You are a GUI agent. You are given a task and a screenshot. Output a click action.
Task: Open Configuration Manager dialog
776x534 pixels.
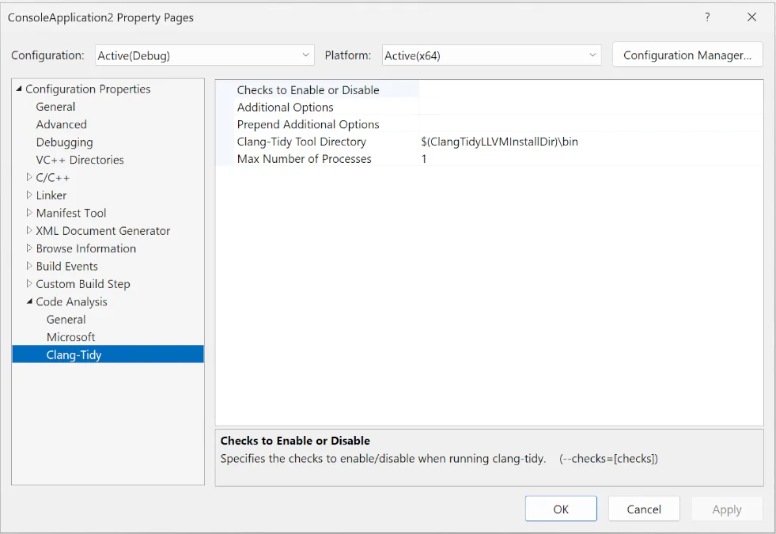coord(687,55)
